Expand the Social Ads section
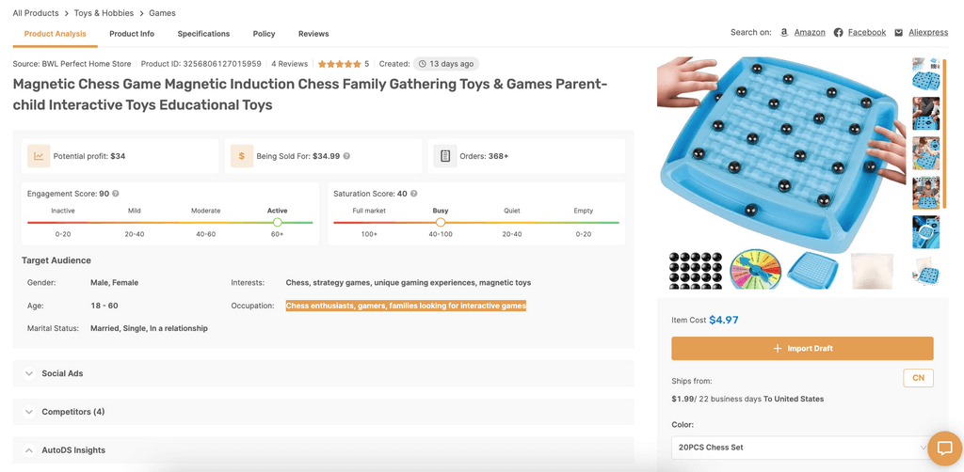 tap(29, 373)
